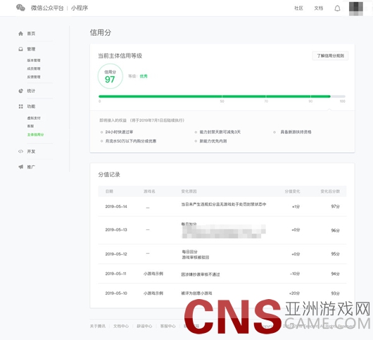Click the 推广 megaphone icon
373x340 pixels.
(x=20, y=167)
